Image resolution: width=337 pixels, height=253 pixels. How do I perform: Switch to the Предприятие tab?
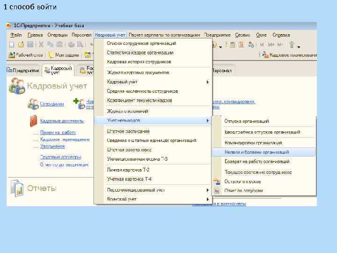23,70
